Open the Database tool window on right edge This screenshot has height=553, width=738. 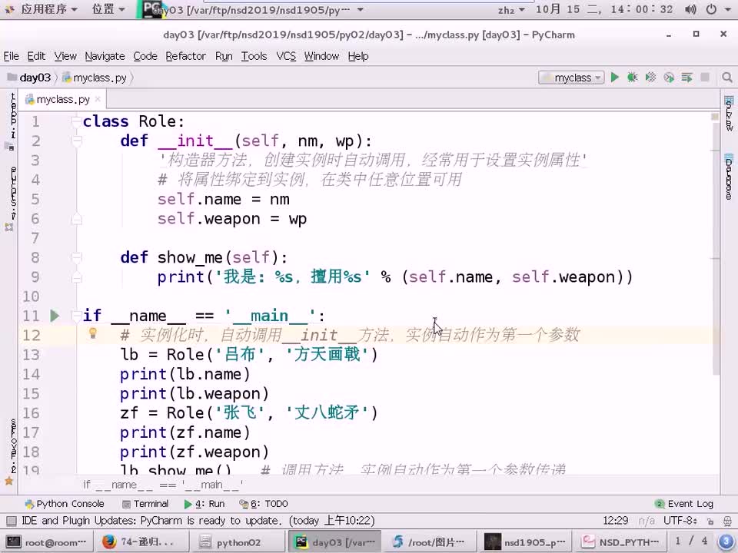729,177
